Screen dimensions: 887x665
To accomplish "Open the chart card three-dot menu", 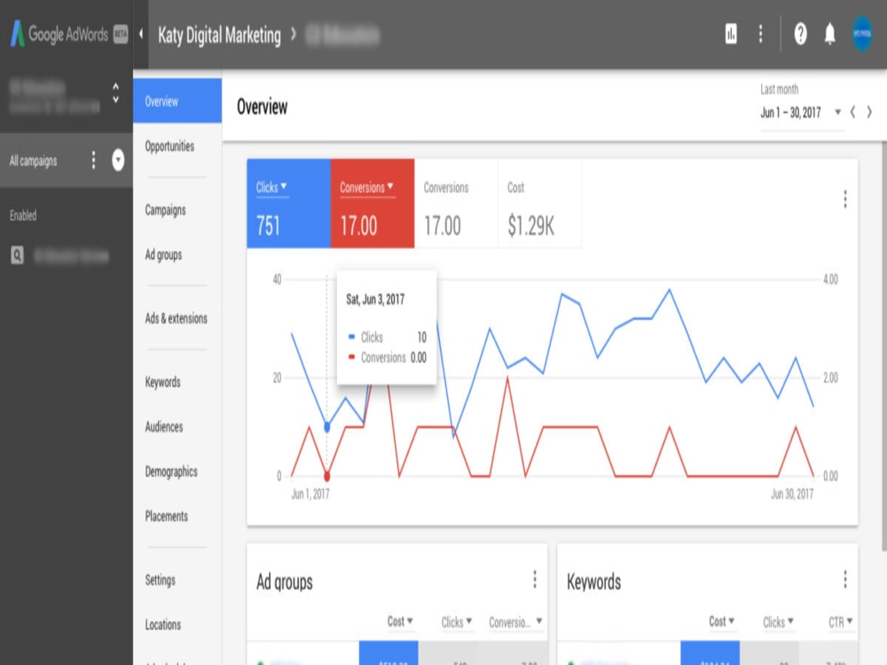I will click(845, 199).
